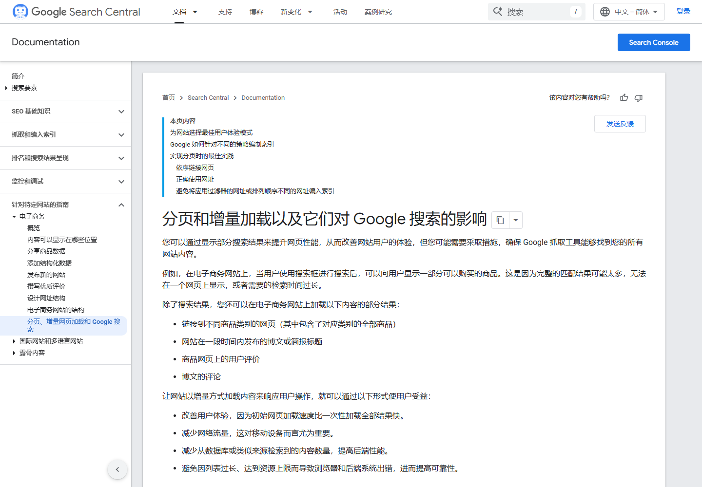Collapse the 电子商务 tree node
The width and height of the screenshot is (702, 487).
[14, 217]
